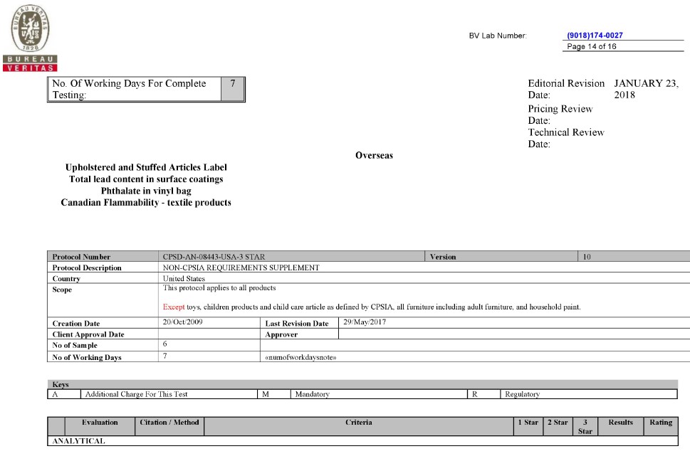Click Upholstered and Stuffed Articles Label heading

[x=146, y=167]
